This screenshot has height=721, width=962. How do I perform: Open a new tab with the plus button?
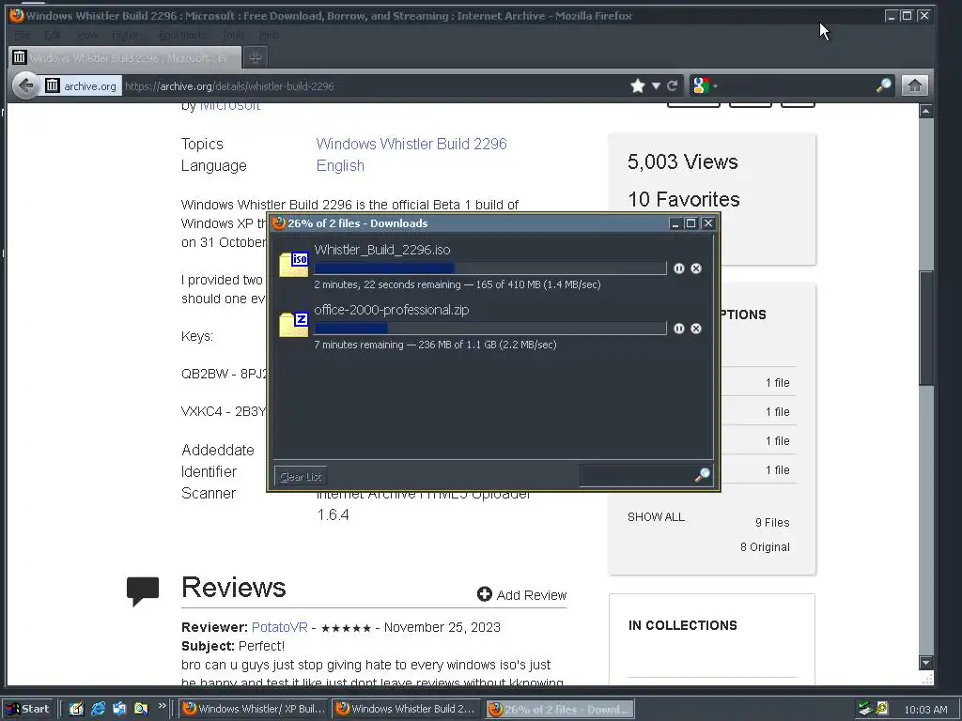coord(256,57)
